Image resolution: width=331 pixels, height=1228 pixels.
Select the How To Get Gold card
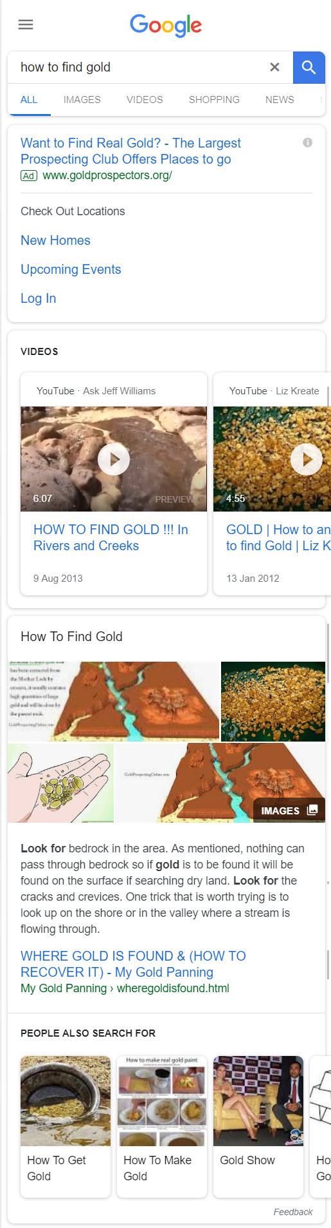66,1126
